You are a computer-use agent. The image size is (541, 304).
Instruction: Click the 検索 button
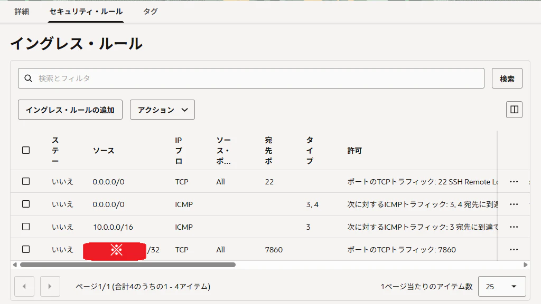coord(507,79)
